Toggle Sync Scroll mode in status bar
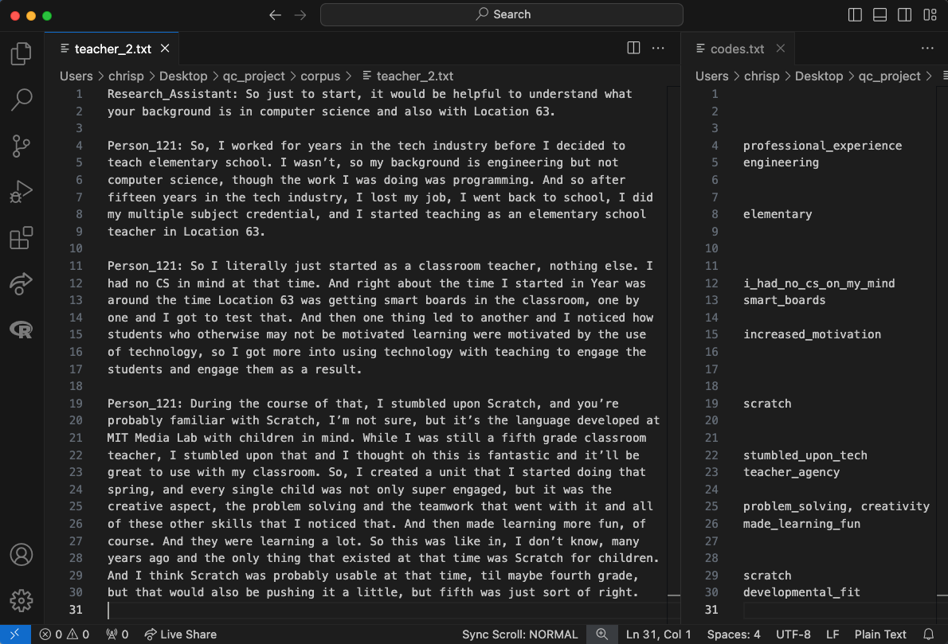Screen dimensions: 948x644 click(520, 634)
